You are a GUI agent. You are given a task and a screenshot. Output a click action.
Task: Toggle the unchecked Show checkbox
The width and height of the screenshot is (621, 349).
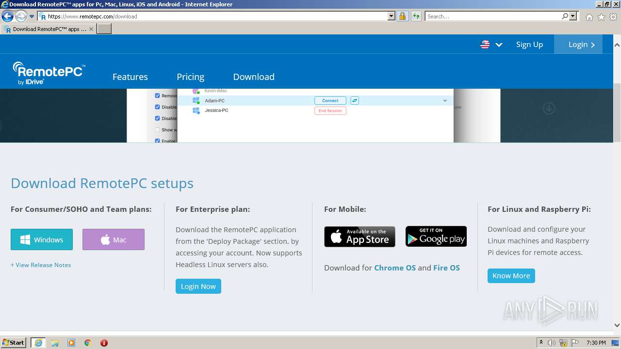[157, 129]
